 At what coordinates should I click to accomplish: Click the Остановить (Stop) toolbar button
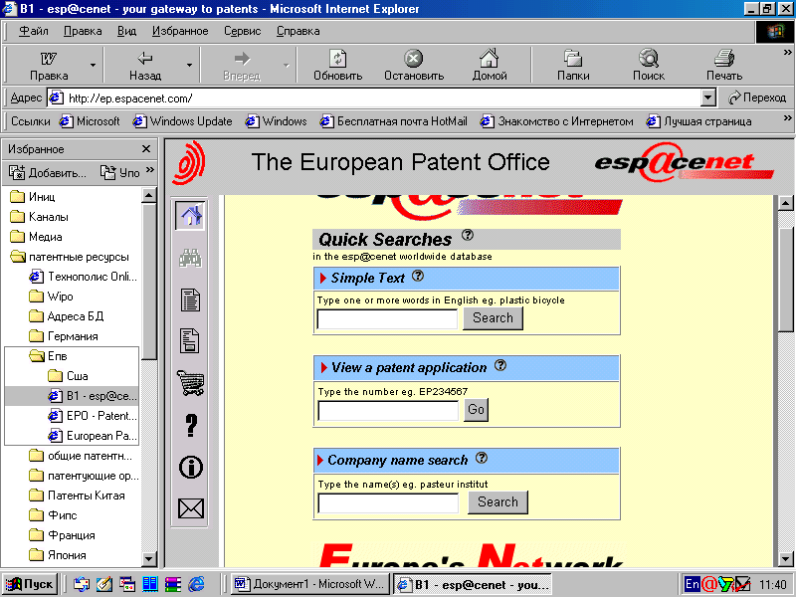tap(414, 65)
